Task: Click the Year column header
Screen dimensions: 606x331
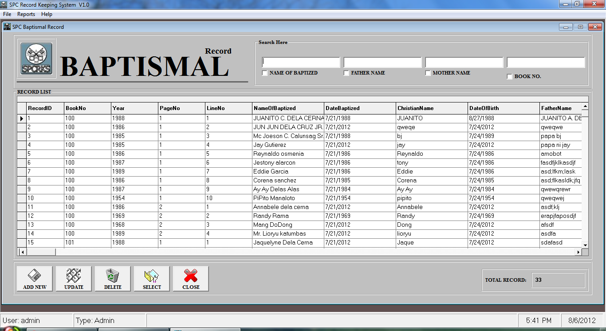Action: (134, 108)
